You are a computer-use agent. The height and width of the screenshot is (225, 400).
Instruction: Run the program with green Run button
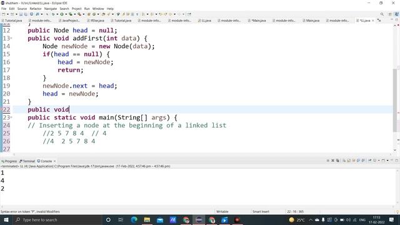click(x=62, y=14)
